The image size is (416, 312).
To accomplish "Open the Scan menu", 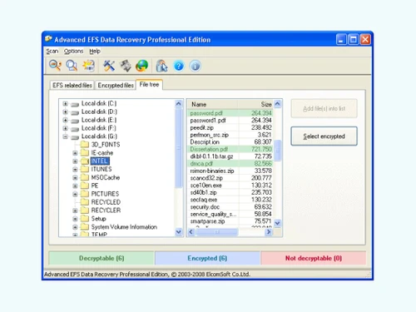I will click(x=52, y=51).
